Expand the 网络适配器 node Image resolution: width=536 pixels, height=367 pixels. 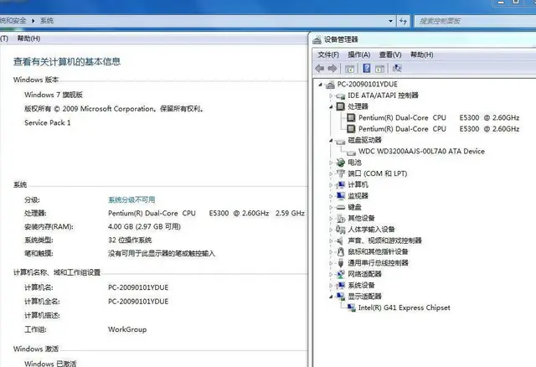pos(331,274)
